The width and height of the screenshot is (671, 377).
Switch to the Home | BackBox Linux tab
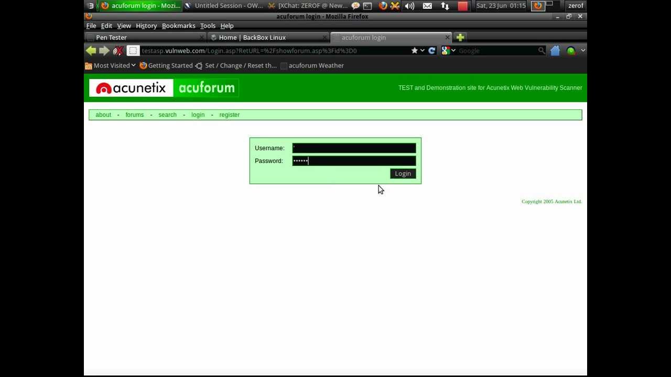(268, 37)
